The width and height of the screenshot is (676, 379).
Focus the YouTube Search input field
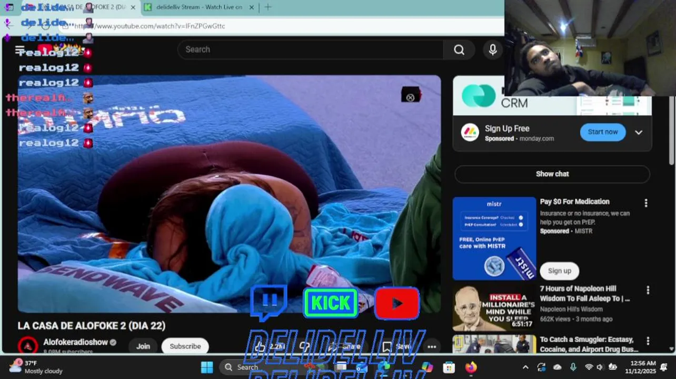[311, 49]
